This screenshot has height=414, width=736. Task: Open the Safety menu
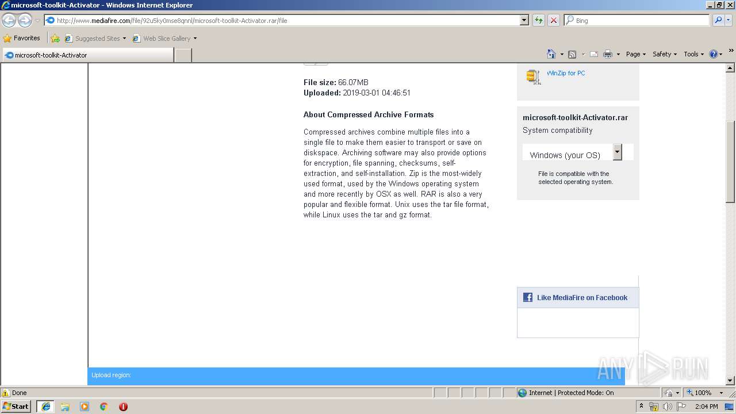coord(664,54)
